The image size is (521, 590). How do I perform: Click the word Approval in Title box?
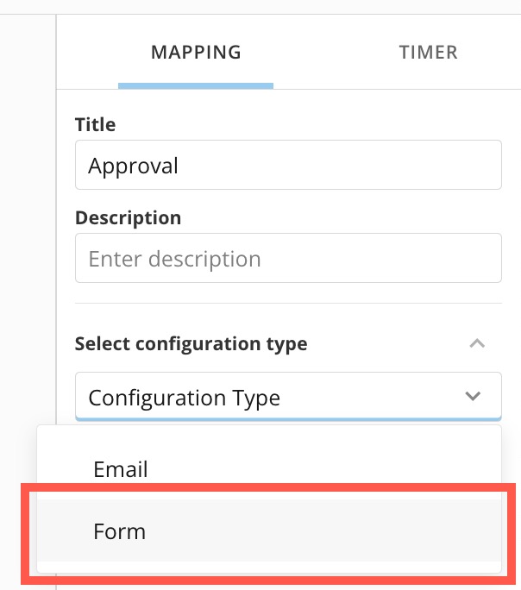133,165
